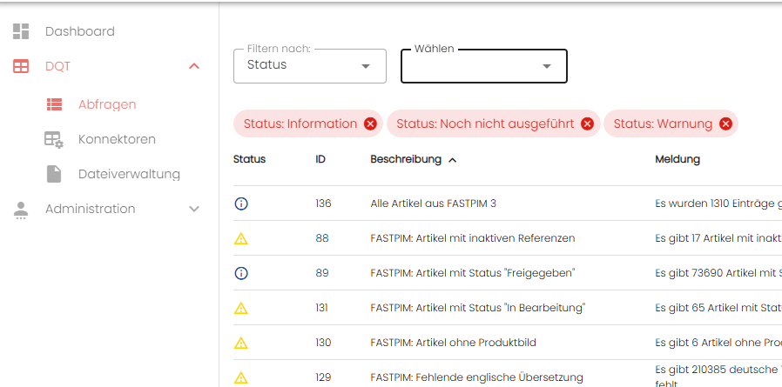Open the Wählen dropdown
The image size is (782, 387).
[x=484, y=66]
